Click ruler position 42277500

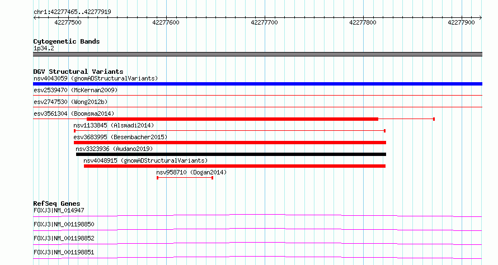(x=68, y=22)
